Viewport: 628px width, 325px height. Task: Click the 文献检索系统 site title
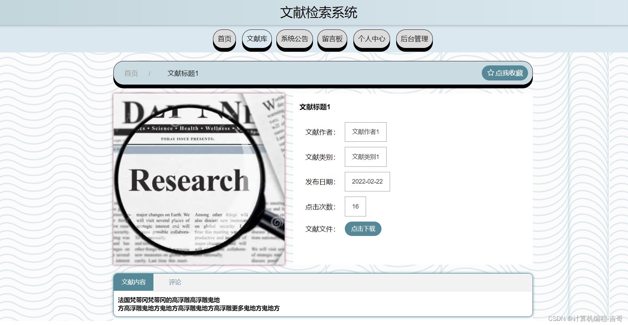click(318, 13)
